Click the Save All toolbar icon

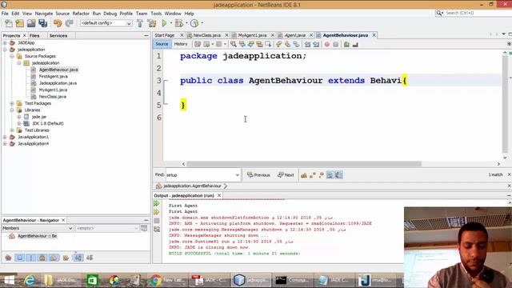click(x=42, y=23)
